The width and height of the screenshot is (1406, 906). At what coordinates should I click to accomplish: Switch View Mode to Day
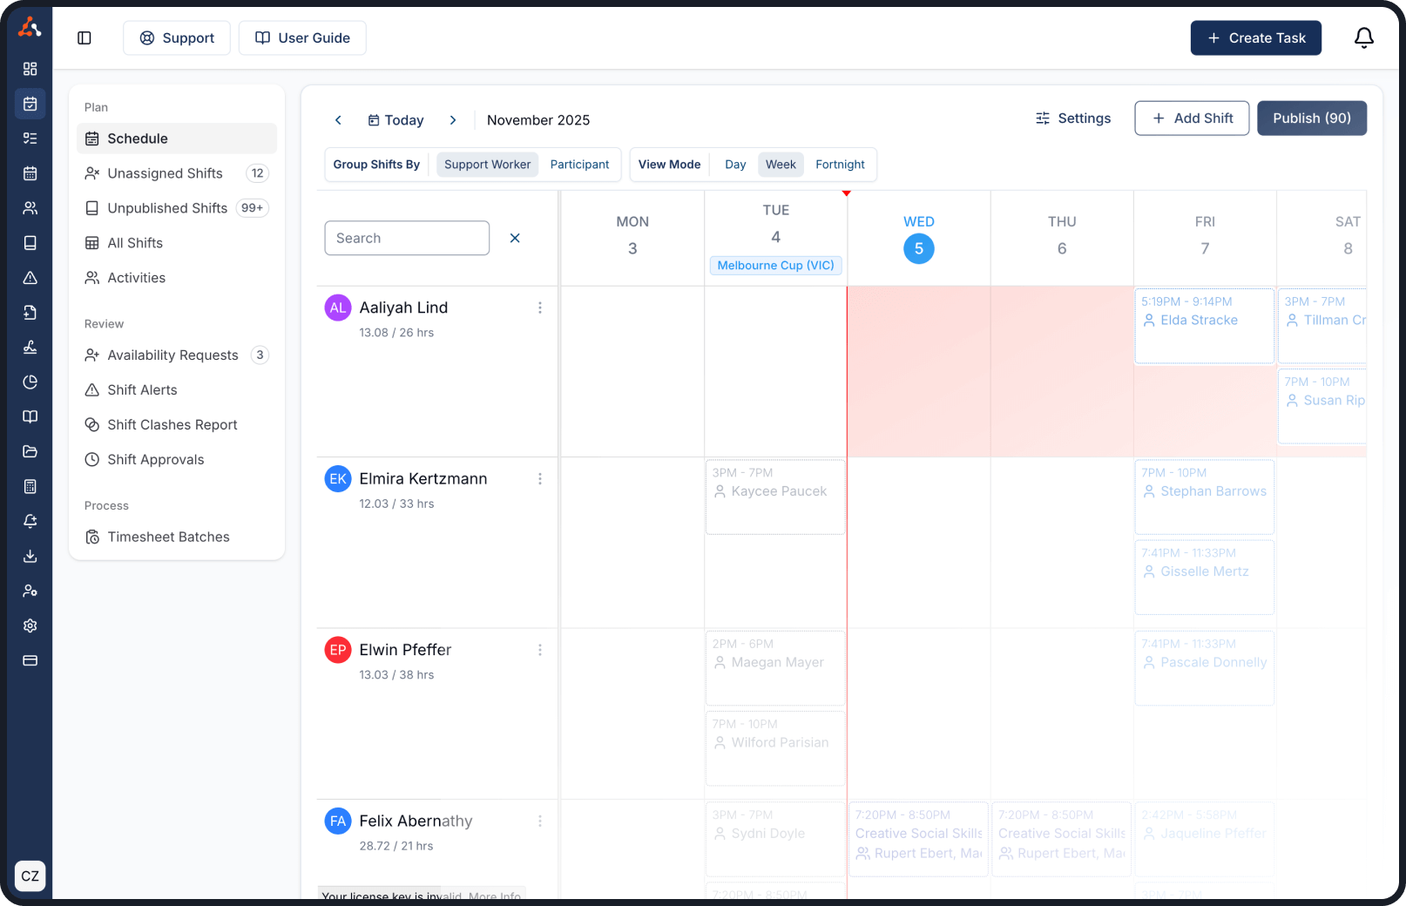click(734, 164)
